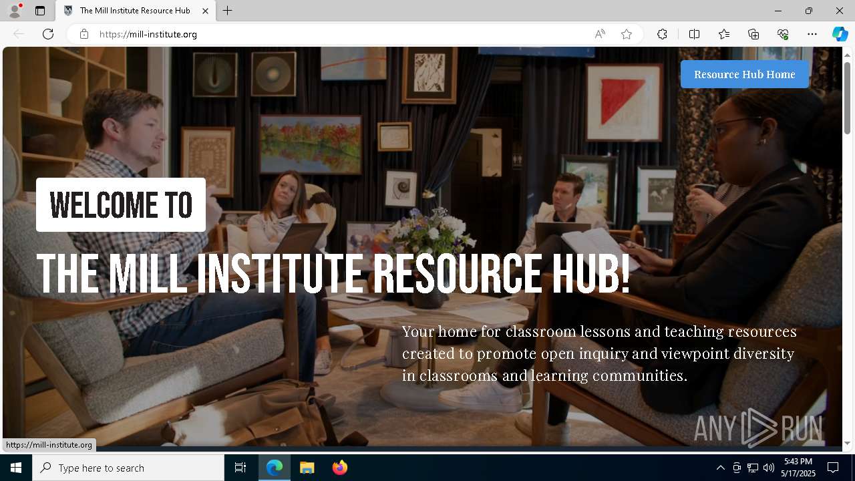Image resolution: width=855 pixels, height=481 pixels.
Task: Launch Copilot sidebar
Action: [840, 34]
